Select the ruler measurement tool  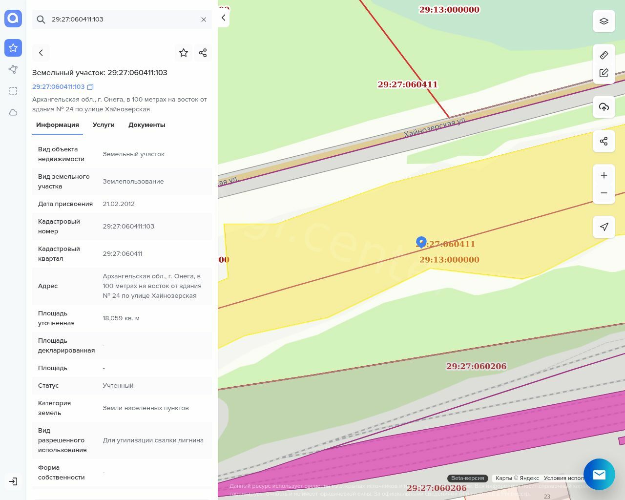click(604, 55)
